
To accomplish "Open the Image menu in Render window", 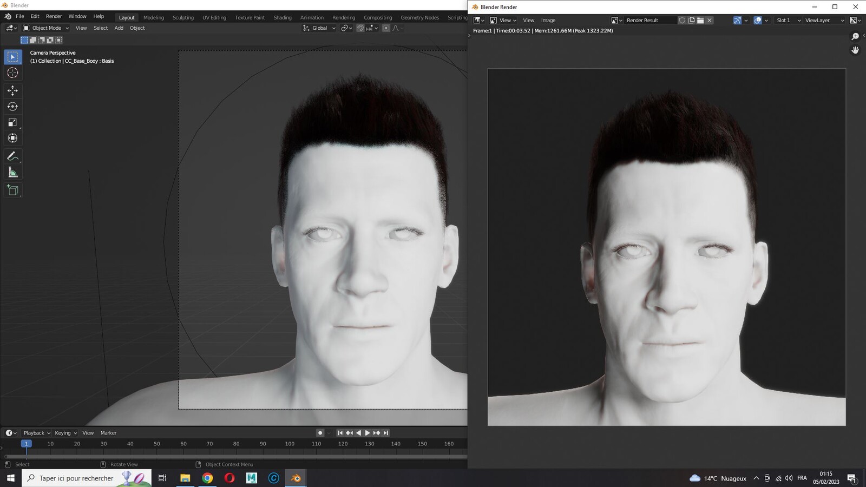I will (548, 21).
